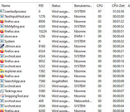Select the Taskmgr.exe process name
130x112 pixels.
(13, 91)
